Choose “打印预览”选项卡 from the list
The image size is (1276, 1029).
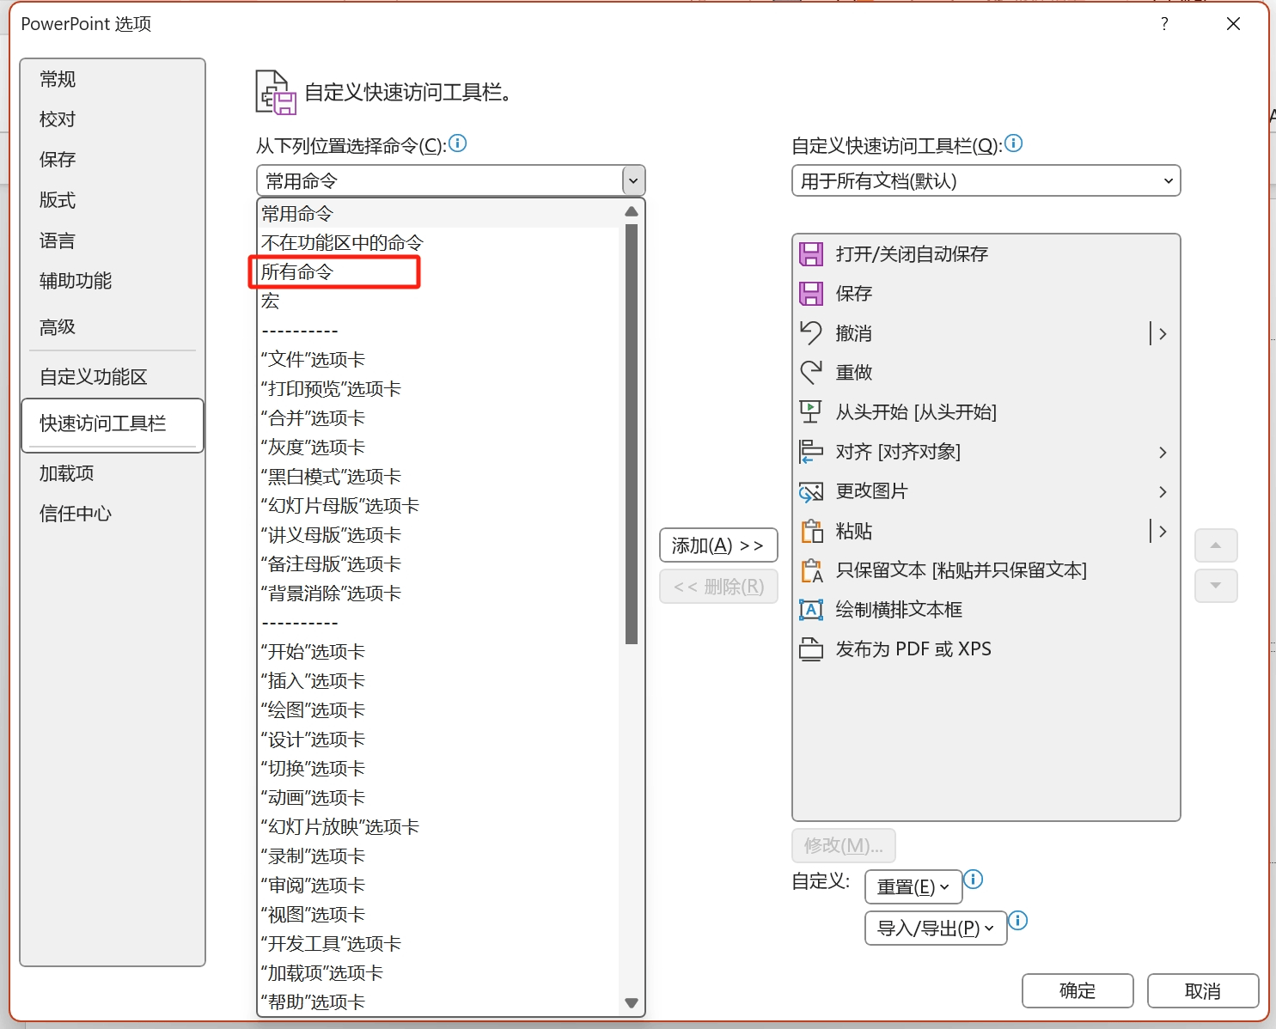tap(438, 389)
